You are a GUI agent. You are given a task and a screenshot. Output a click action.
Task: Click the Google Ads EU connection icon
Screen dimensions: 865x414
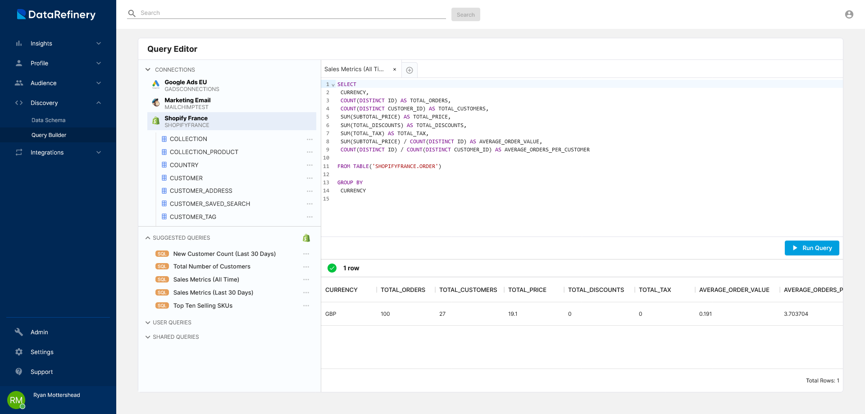155,84
